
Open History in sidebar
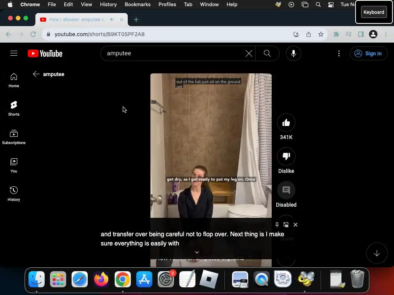14,194
